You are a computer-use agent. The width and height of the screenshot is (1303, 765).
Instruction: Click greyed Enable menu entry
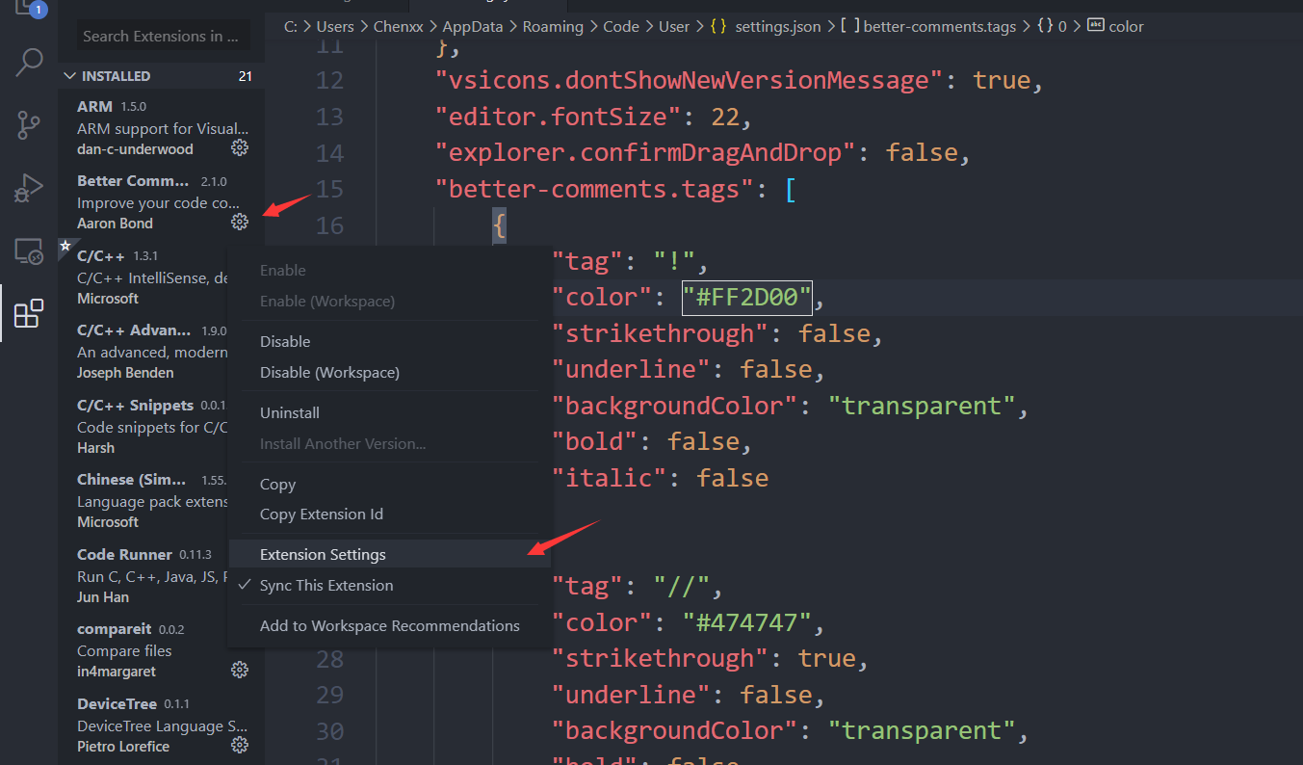point(283,270)
